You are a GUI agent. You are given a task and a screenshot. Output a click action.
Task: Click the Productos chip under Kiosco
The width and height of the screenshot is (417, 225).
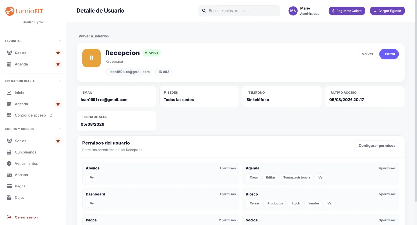point(275,203)
